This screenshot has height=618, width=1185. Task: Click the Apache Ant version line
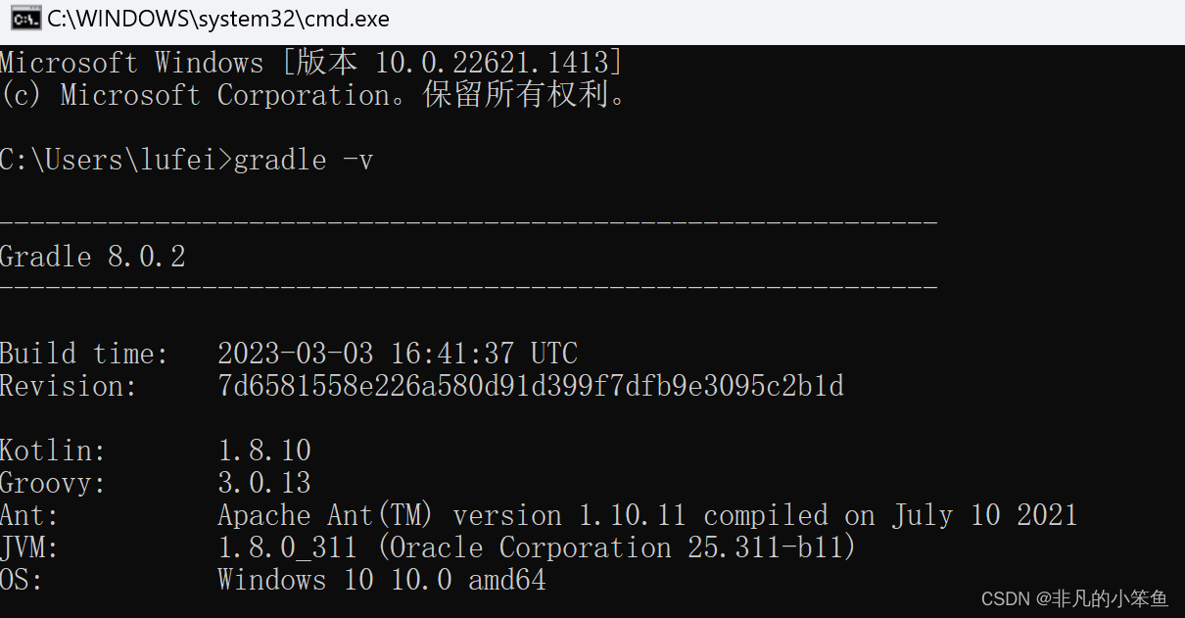tap(646, 515)
